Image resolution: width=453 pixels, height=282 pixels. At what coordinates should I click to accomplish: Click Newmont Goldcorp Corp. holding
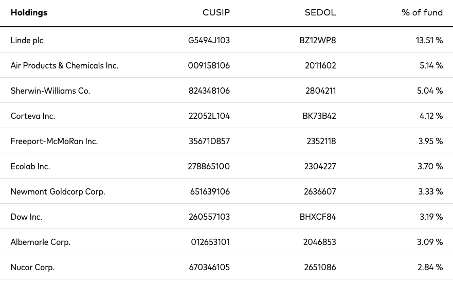[x=58, y=191]
